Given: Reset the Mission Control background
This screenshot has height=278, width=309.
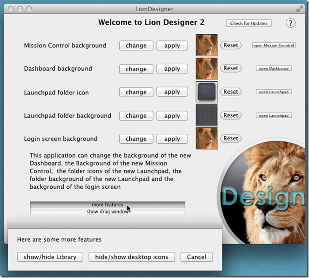Looking at the screenshot, I should coord(231,45).
